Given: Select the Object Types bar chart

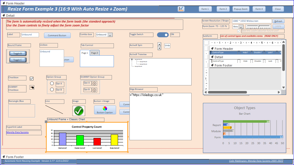Looking at the screenshot, I should [x=244, y=128].
